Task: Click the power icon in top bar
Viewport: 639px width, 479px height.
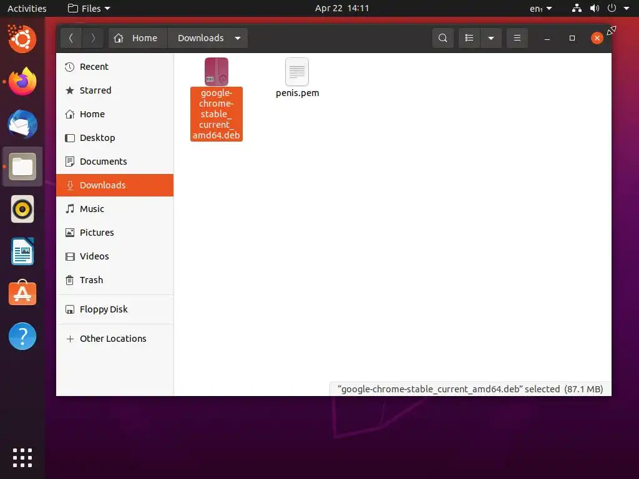Action: (x=612, y=8)
